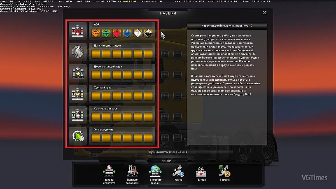Click the Дорогостоящий груз title label
336x189 pixels.
[108, 67]
